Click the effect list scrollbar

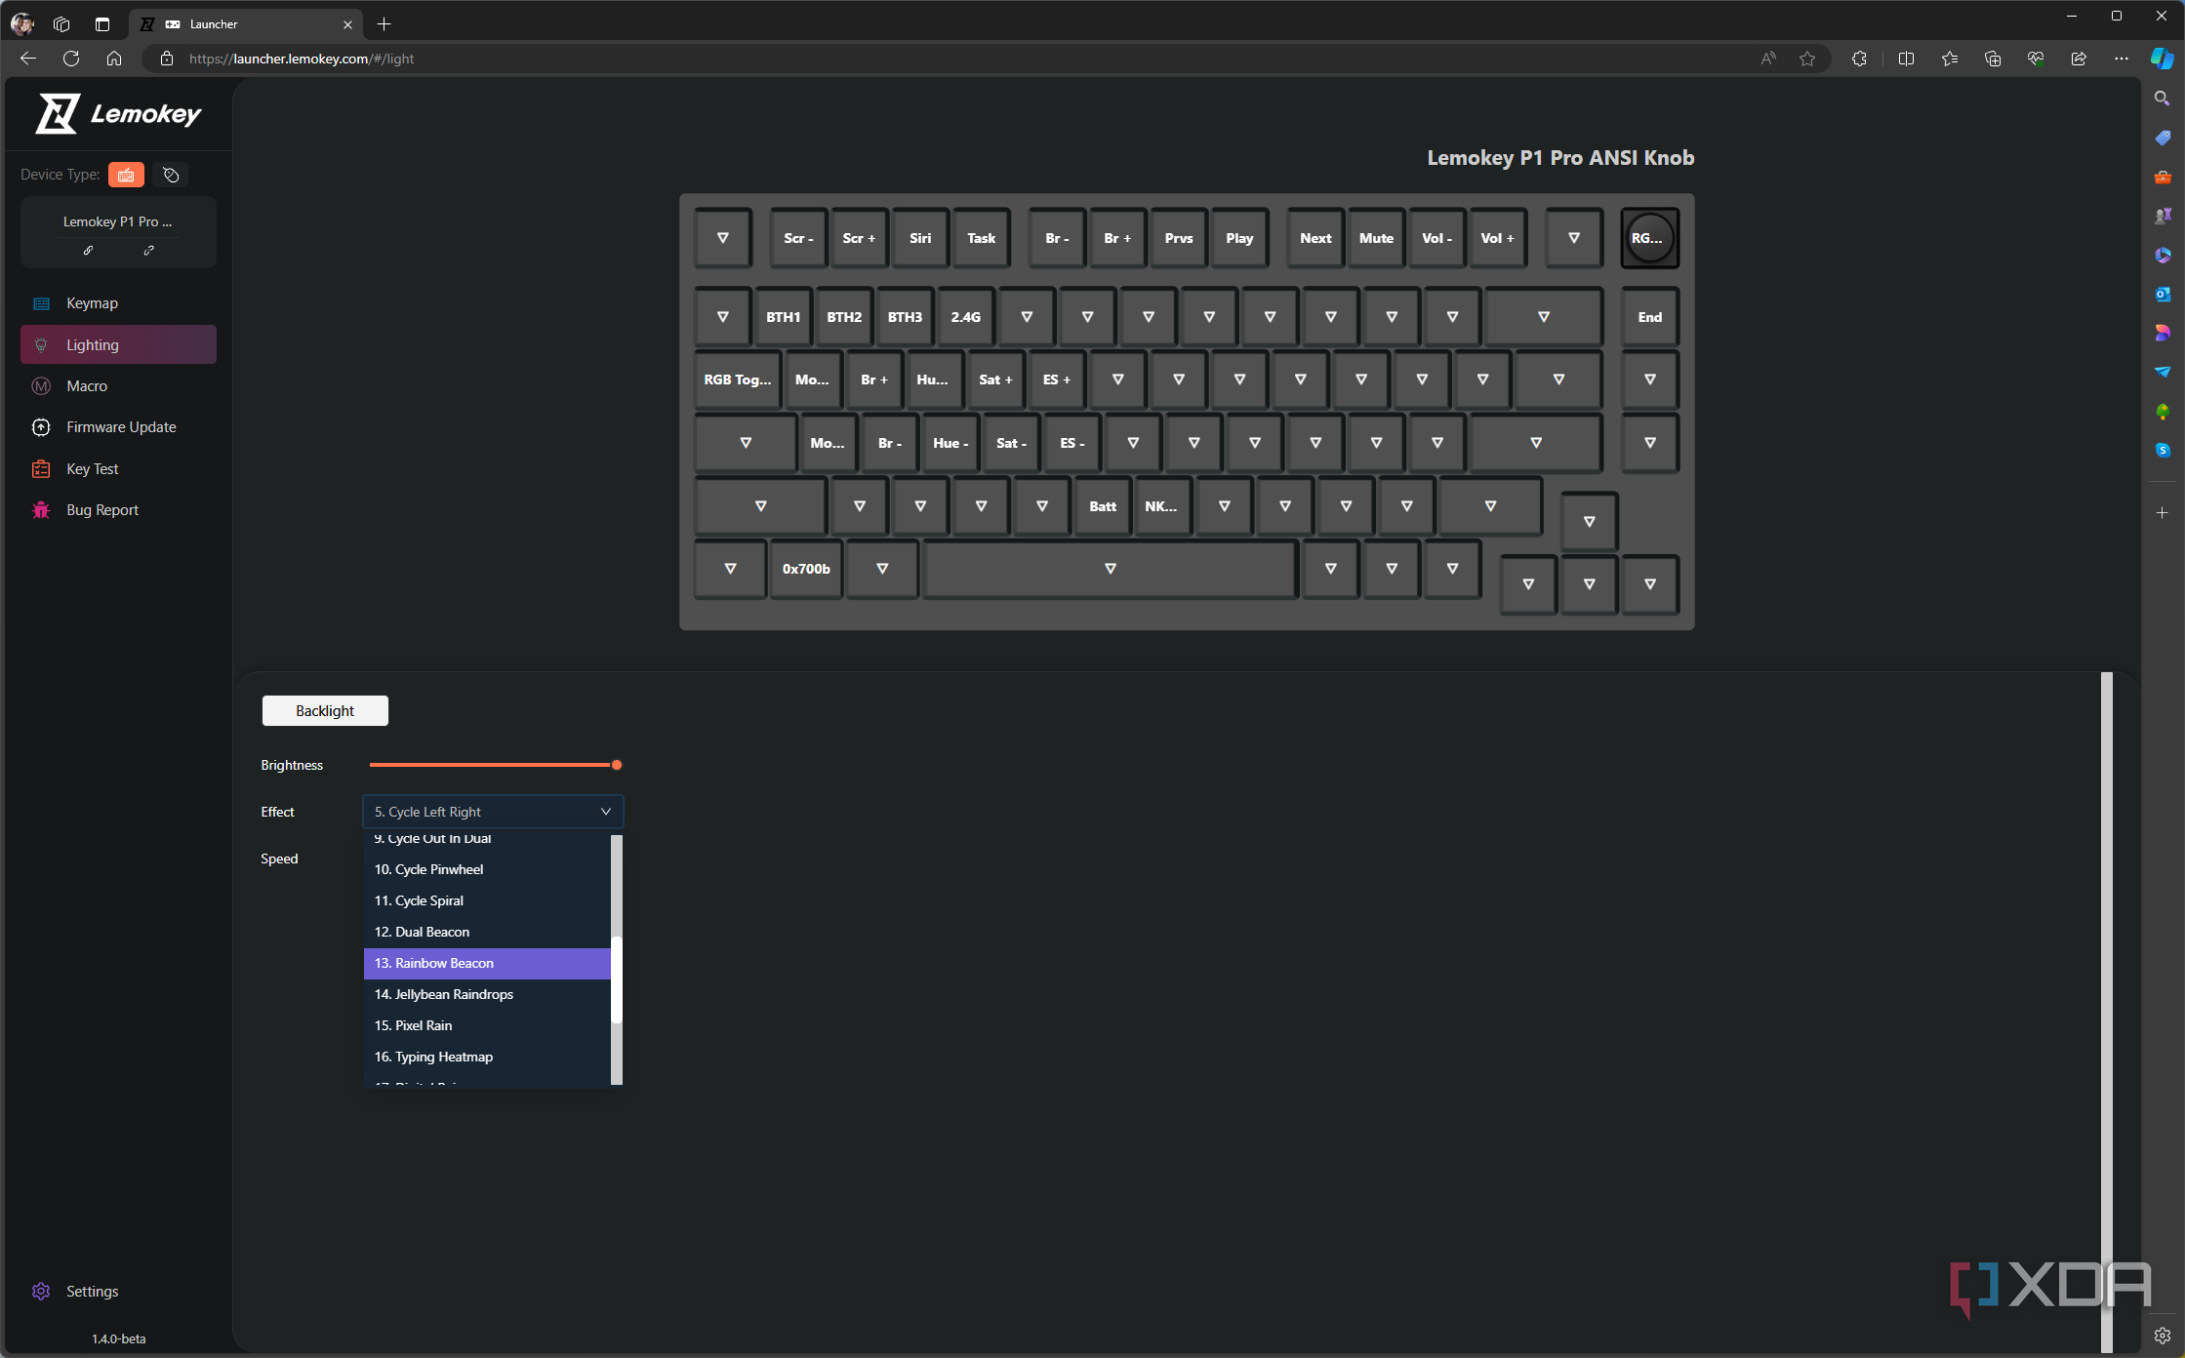pos(616,979)
